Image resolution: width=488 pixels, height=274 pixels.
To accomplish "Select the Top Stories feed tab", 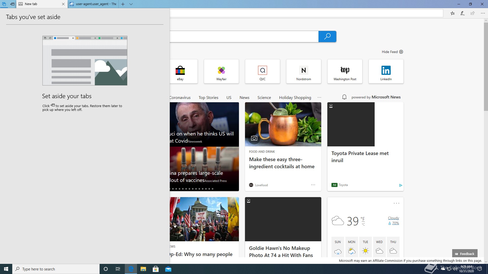I will pos(208,97).
